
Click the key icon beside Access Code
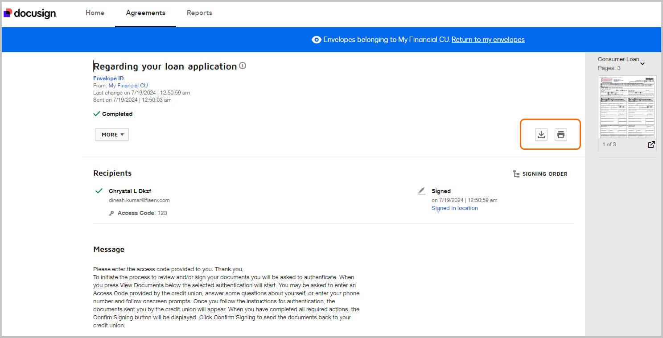111,213
